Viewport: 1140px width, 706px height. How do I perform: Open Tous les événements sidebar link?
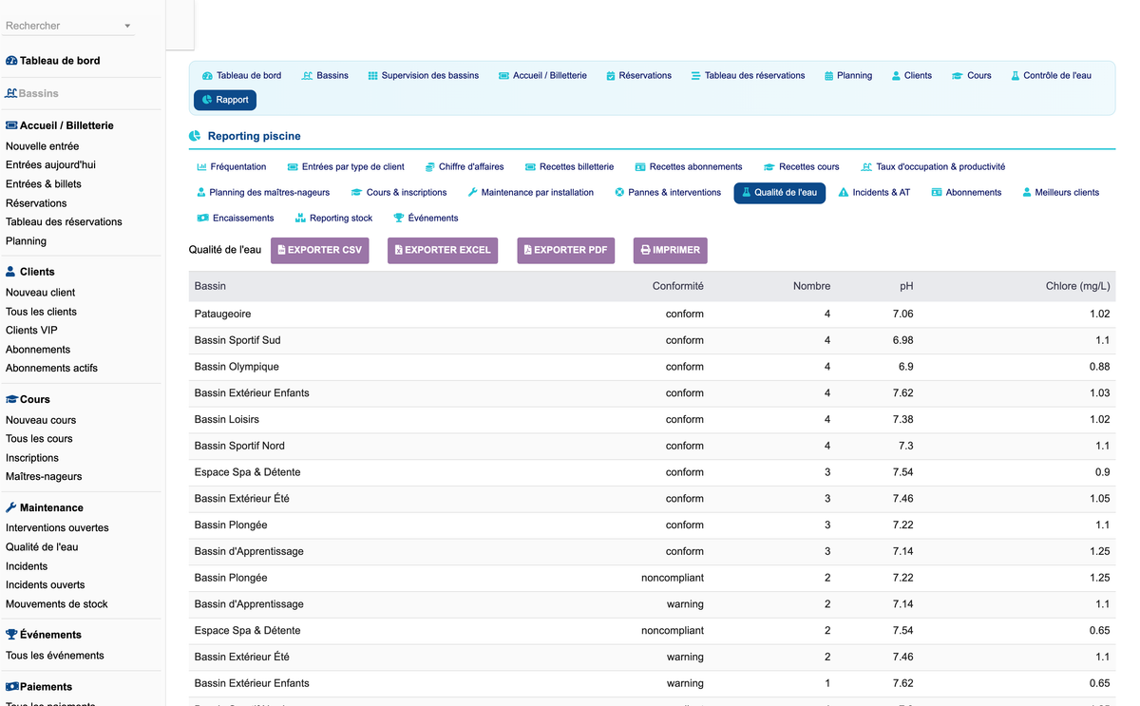[55, 656]
